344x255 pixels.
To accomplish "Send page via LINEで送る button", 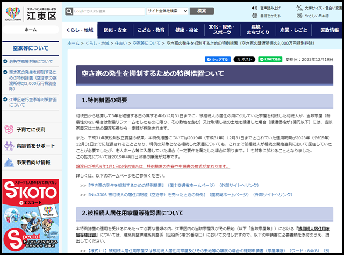I will pyautogui.click(x=270, y=59).
